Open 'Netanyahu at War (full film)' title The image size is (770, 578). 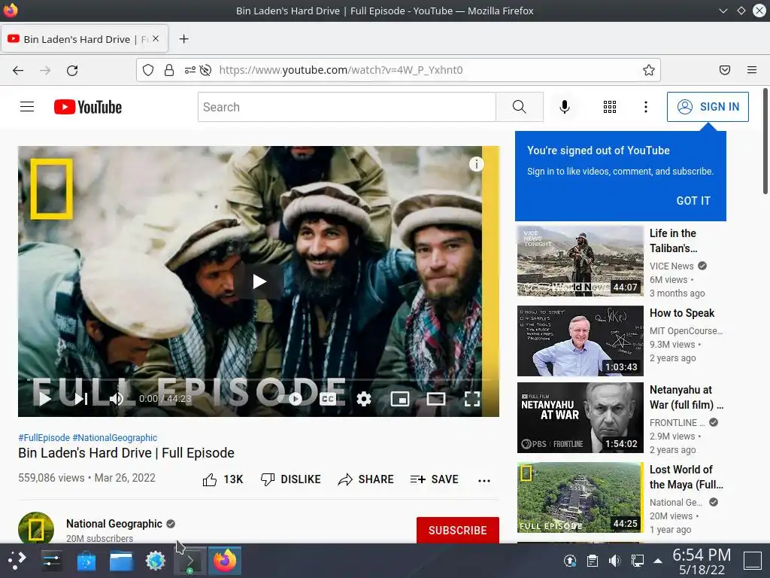point(686,397)
